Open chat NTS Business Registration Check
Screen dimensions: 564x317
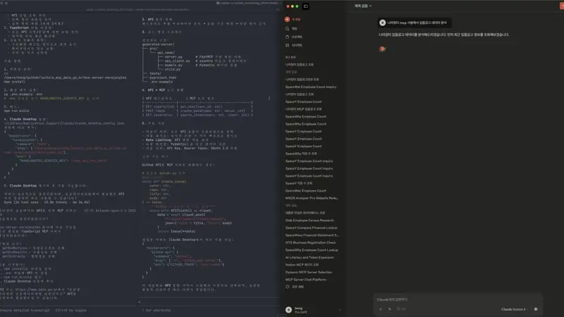[310, 242]
